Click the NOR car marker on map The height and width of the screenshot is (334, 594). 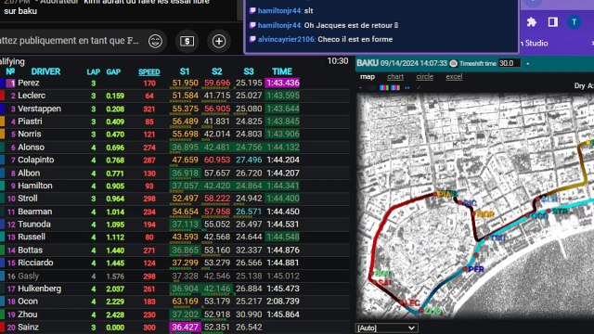[x=473, y=214]
